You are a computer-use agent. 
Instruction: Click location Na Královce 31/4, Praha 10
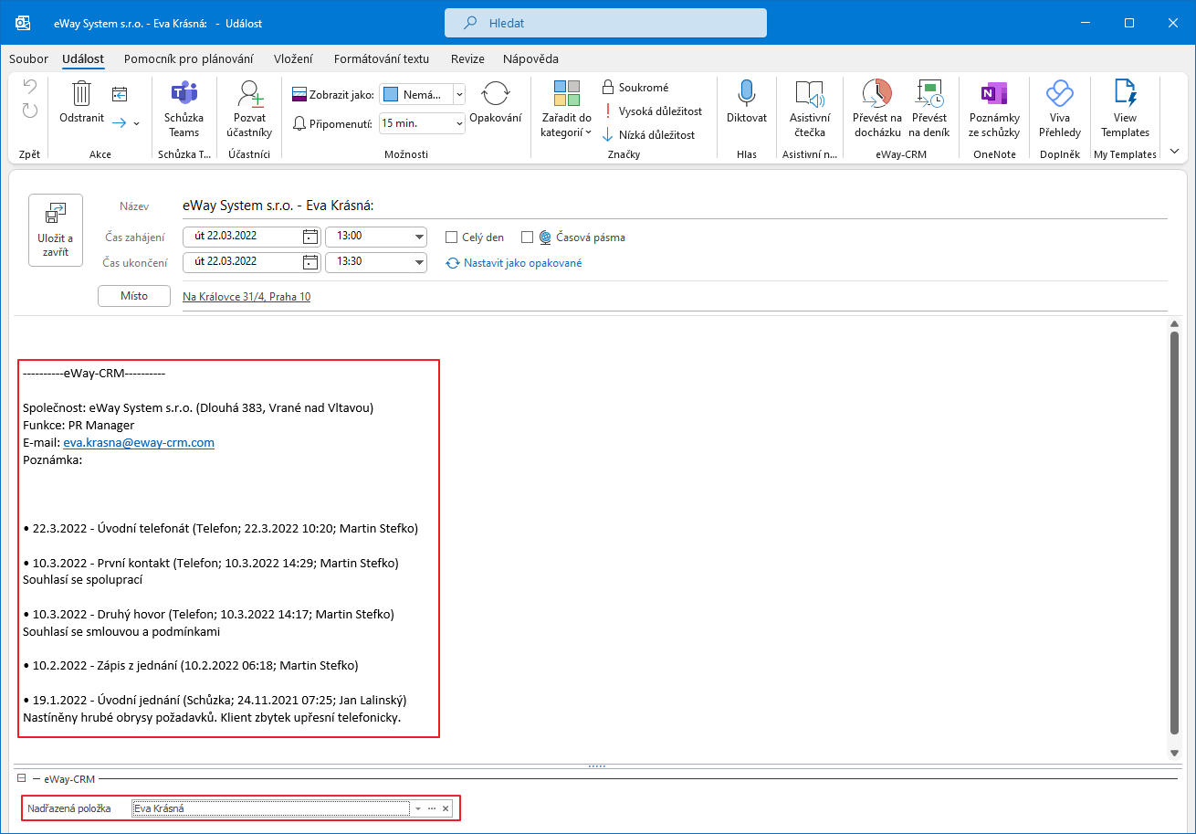(247, 297)
